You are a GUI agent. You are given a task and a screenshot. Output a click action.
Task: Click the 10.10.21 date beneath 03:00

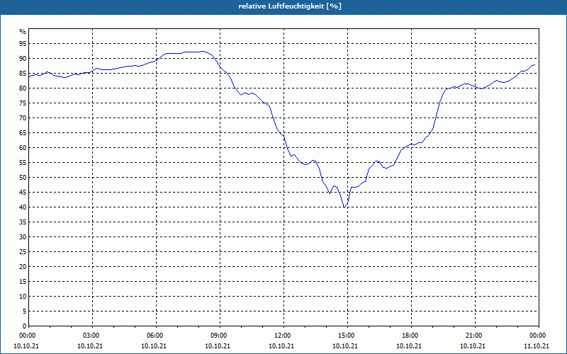[x=90, y=346]
